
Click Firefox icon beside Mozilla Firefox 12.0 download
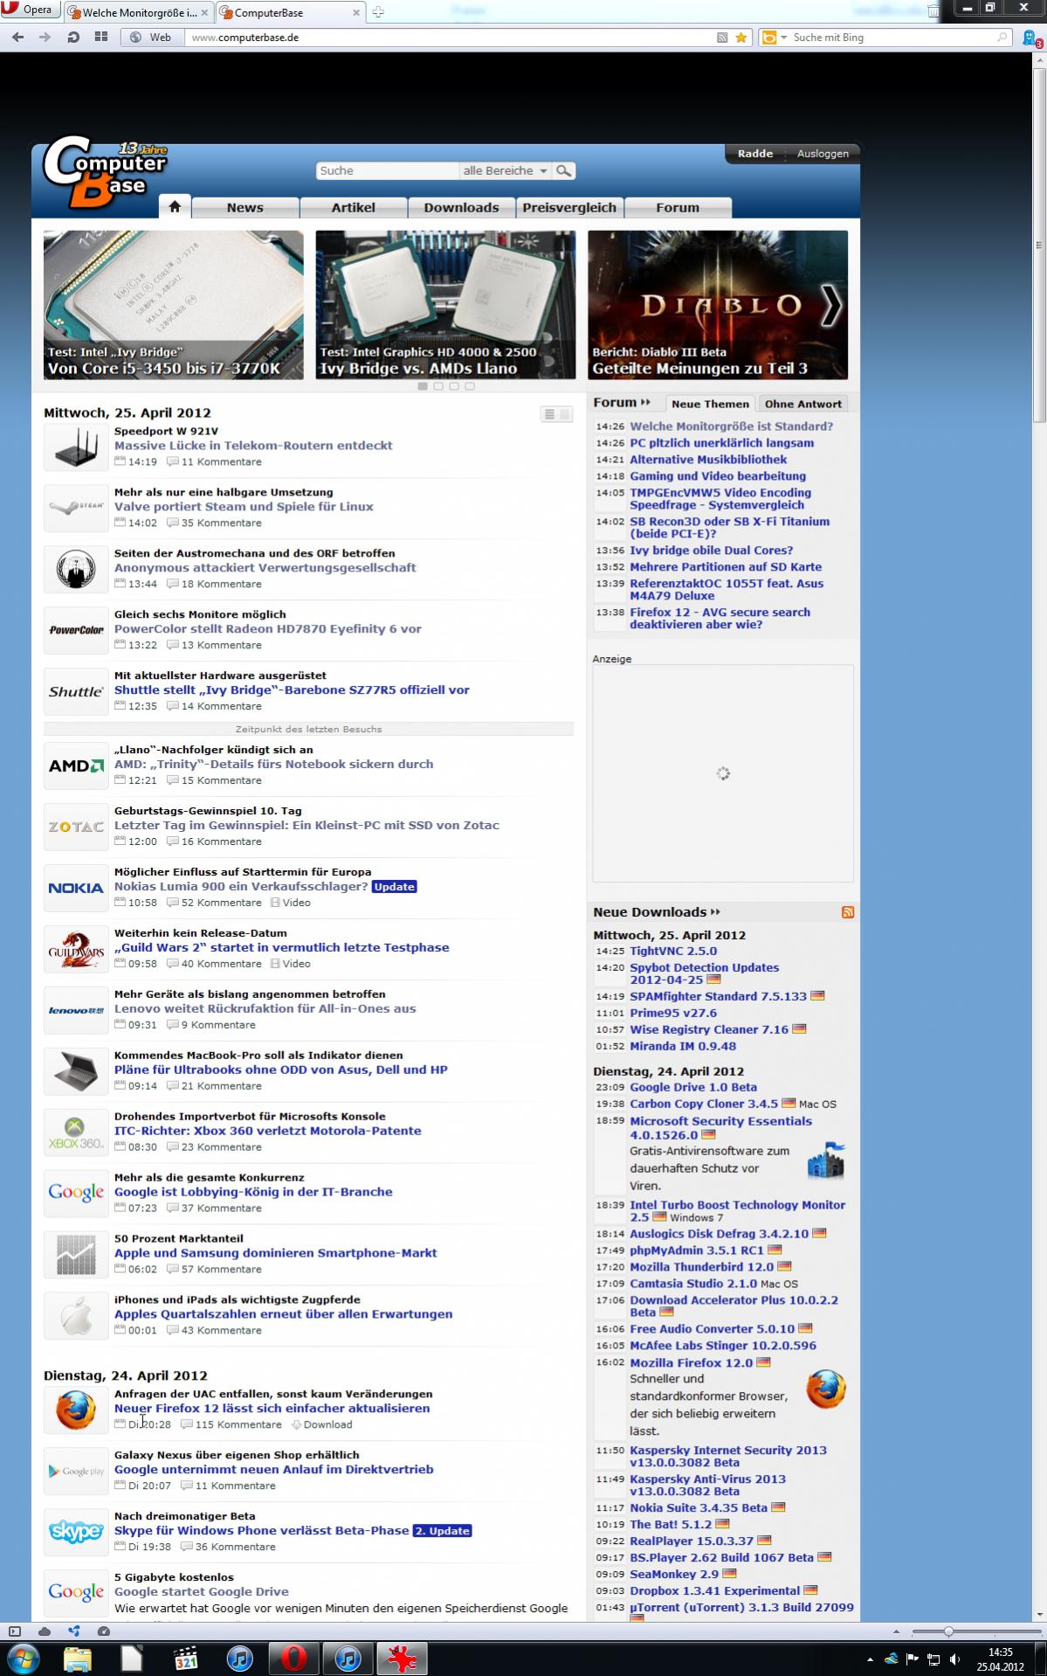coord(825,1389)
